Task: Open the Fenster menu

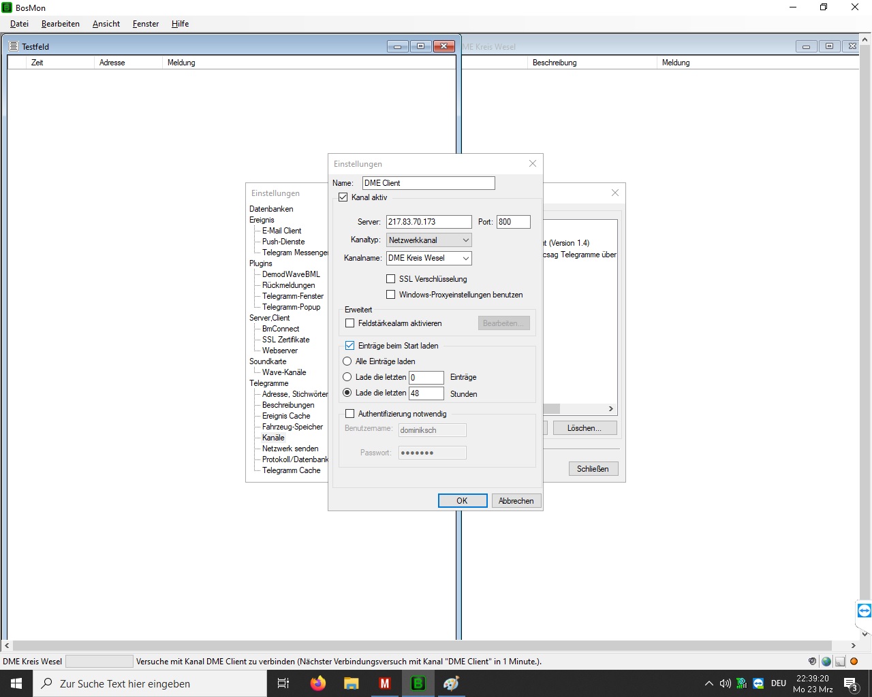Action: click(146, 24)
